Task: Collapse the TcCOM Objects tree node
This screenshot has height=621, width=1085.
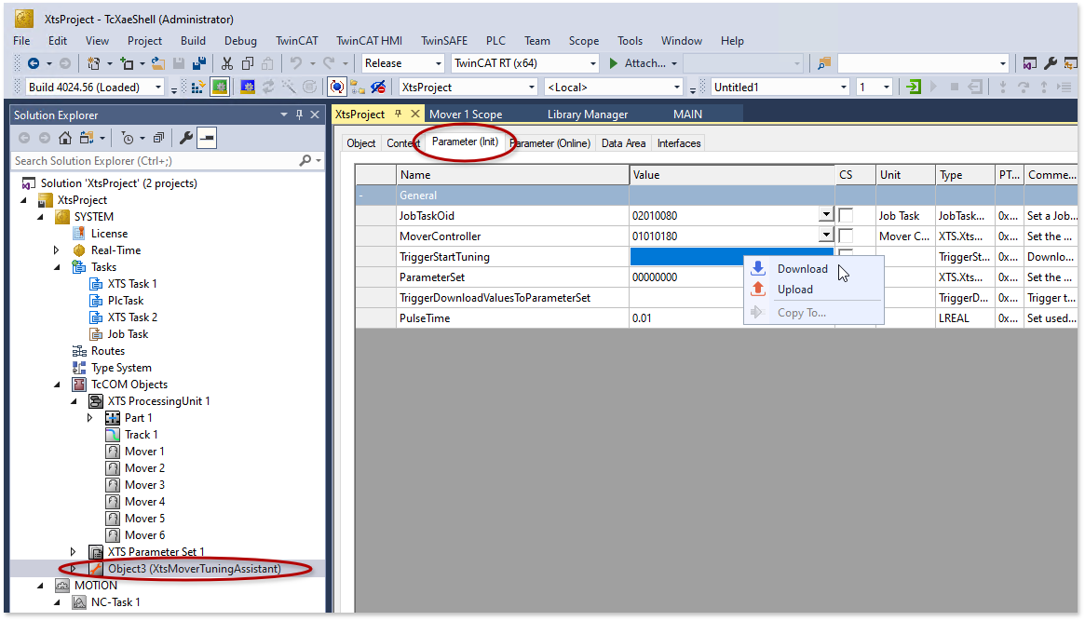Action: tap(58, 385)
